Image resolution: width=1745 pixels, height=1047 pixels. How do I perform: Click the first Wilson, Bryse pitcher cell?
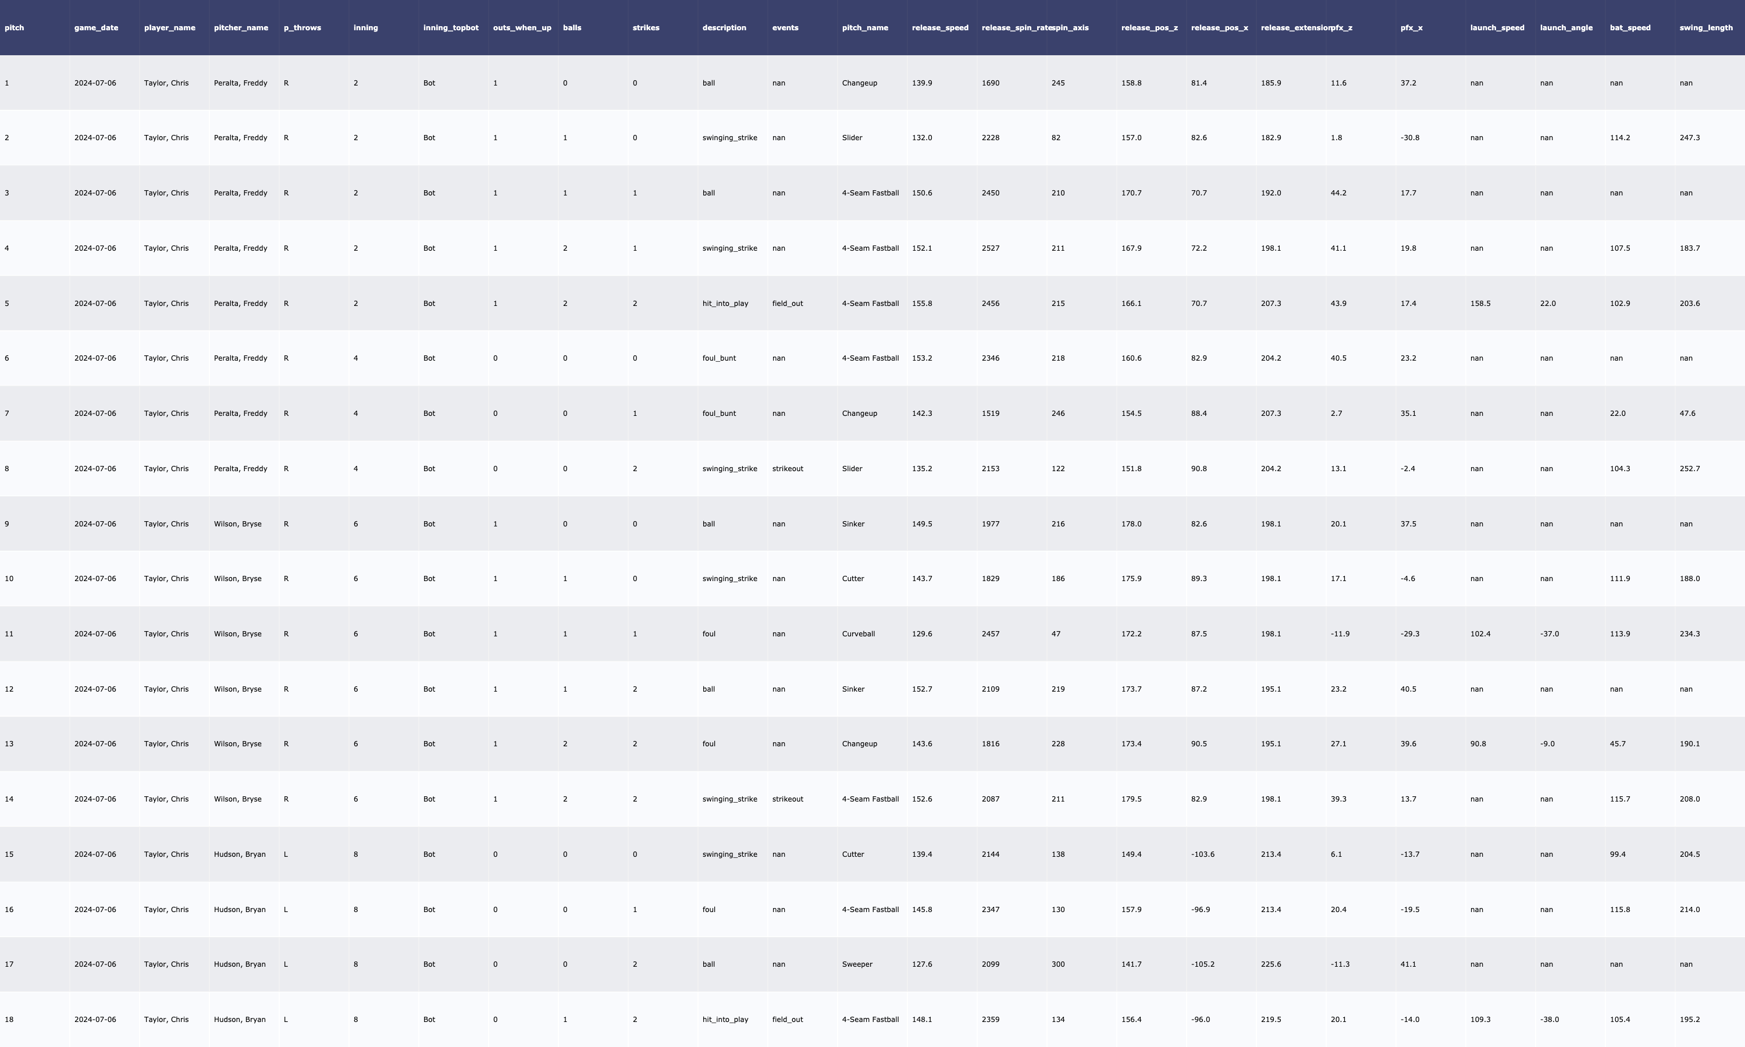coord(238,524)
